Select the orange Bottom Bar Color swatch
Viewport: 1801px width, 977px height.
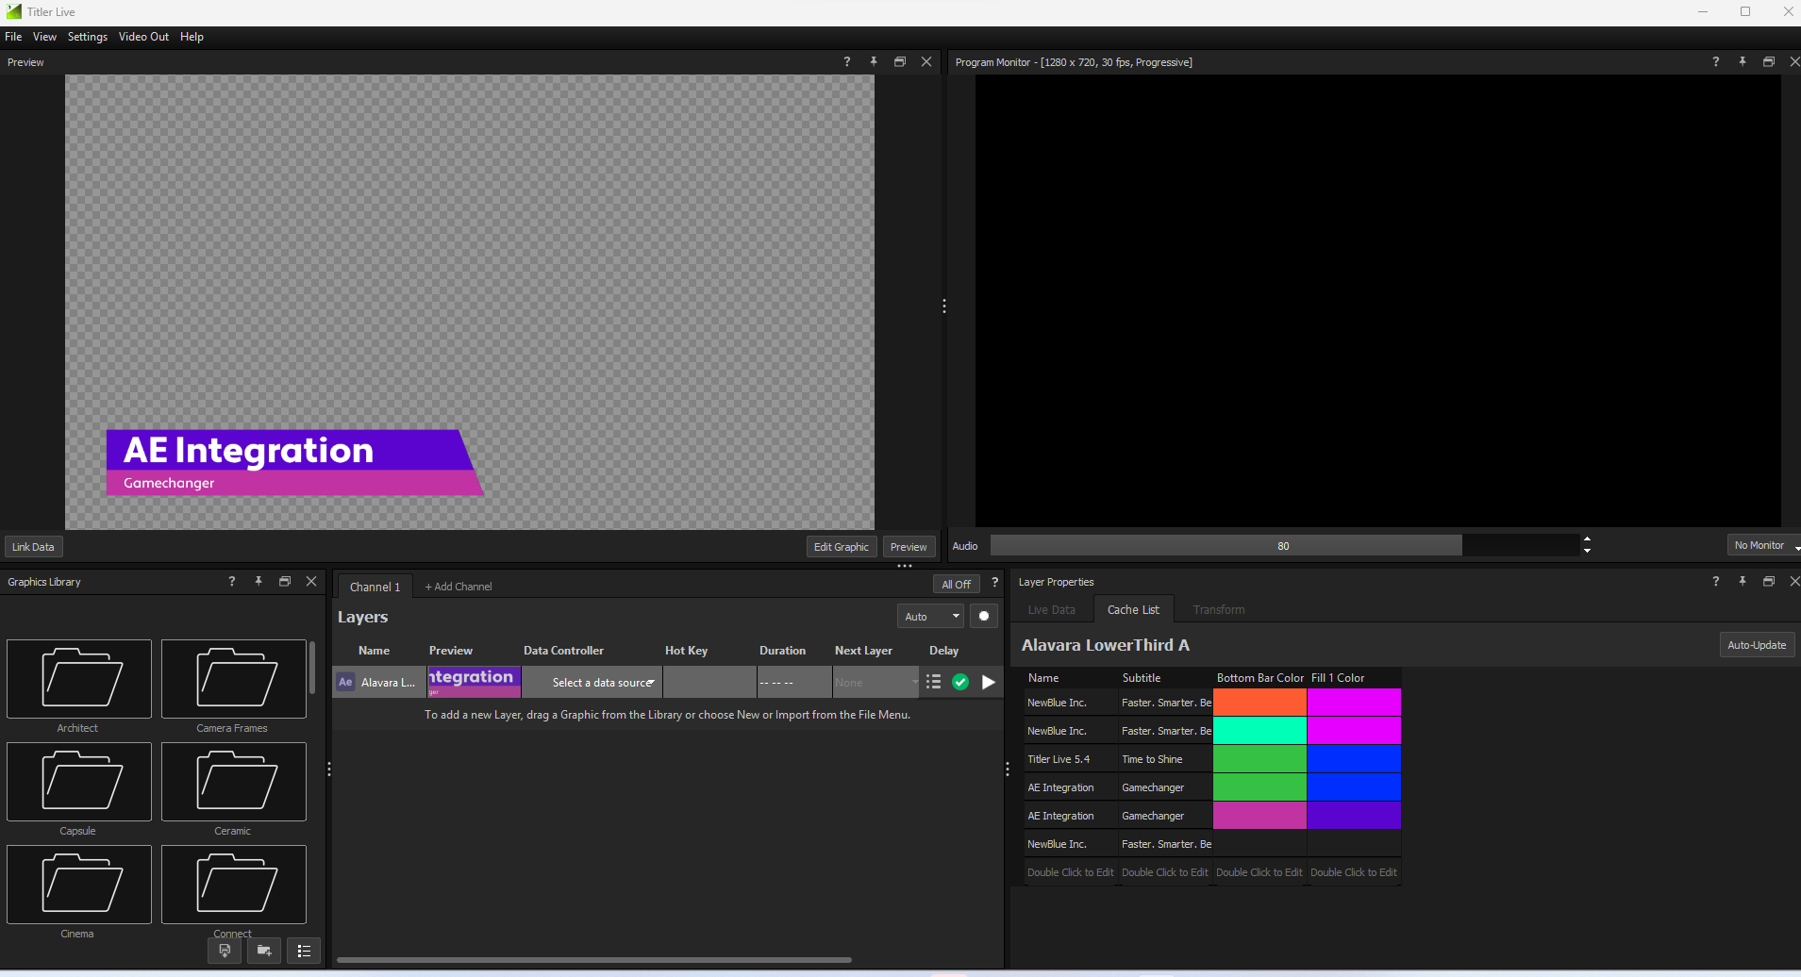coord(1259,703)
